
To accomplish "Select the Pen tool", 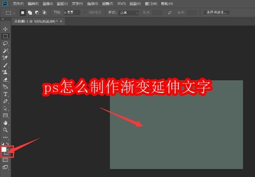I will pyautogui.click(x=5, y=101).
